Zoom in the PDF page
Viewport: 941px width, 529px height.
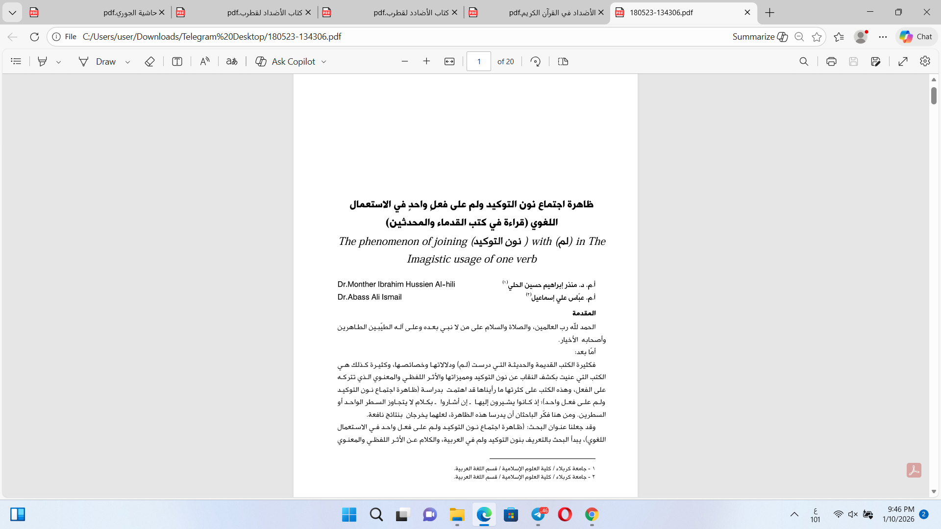click(426, 61)
